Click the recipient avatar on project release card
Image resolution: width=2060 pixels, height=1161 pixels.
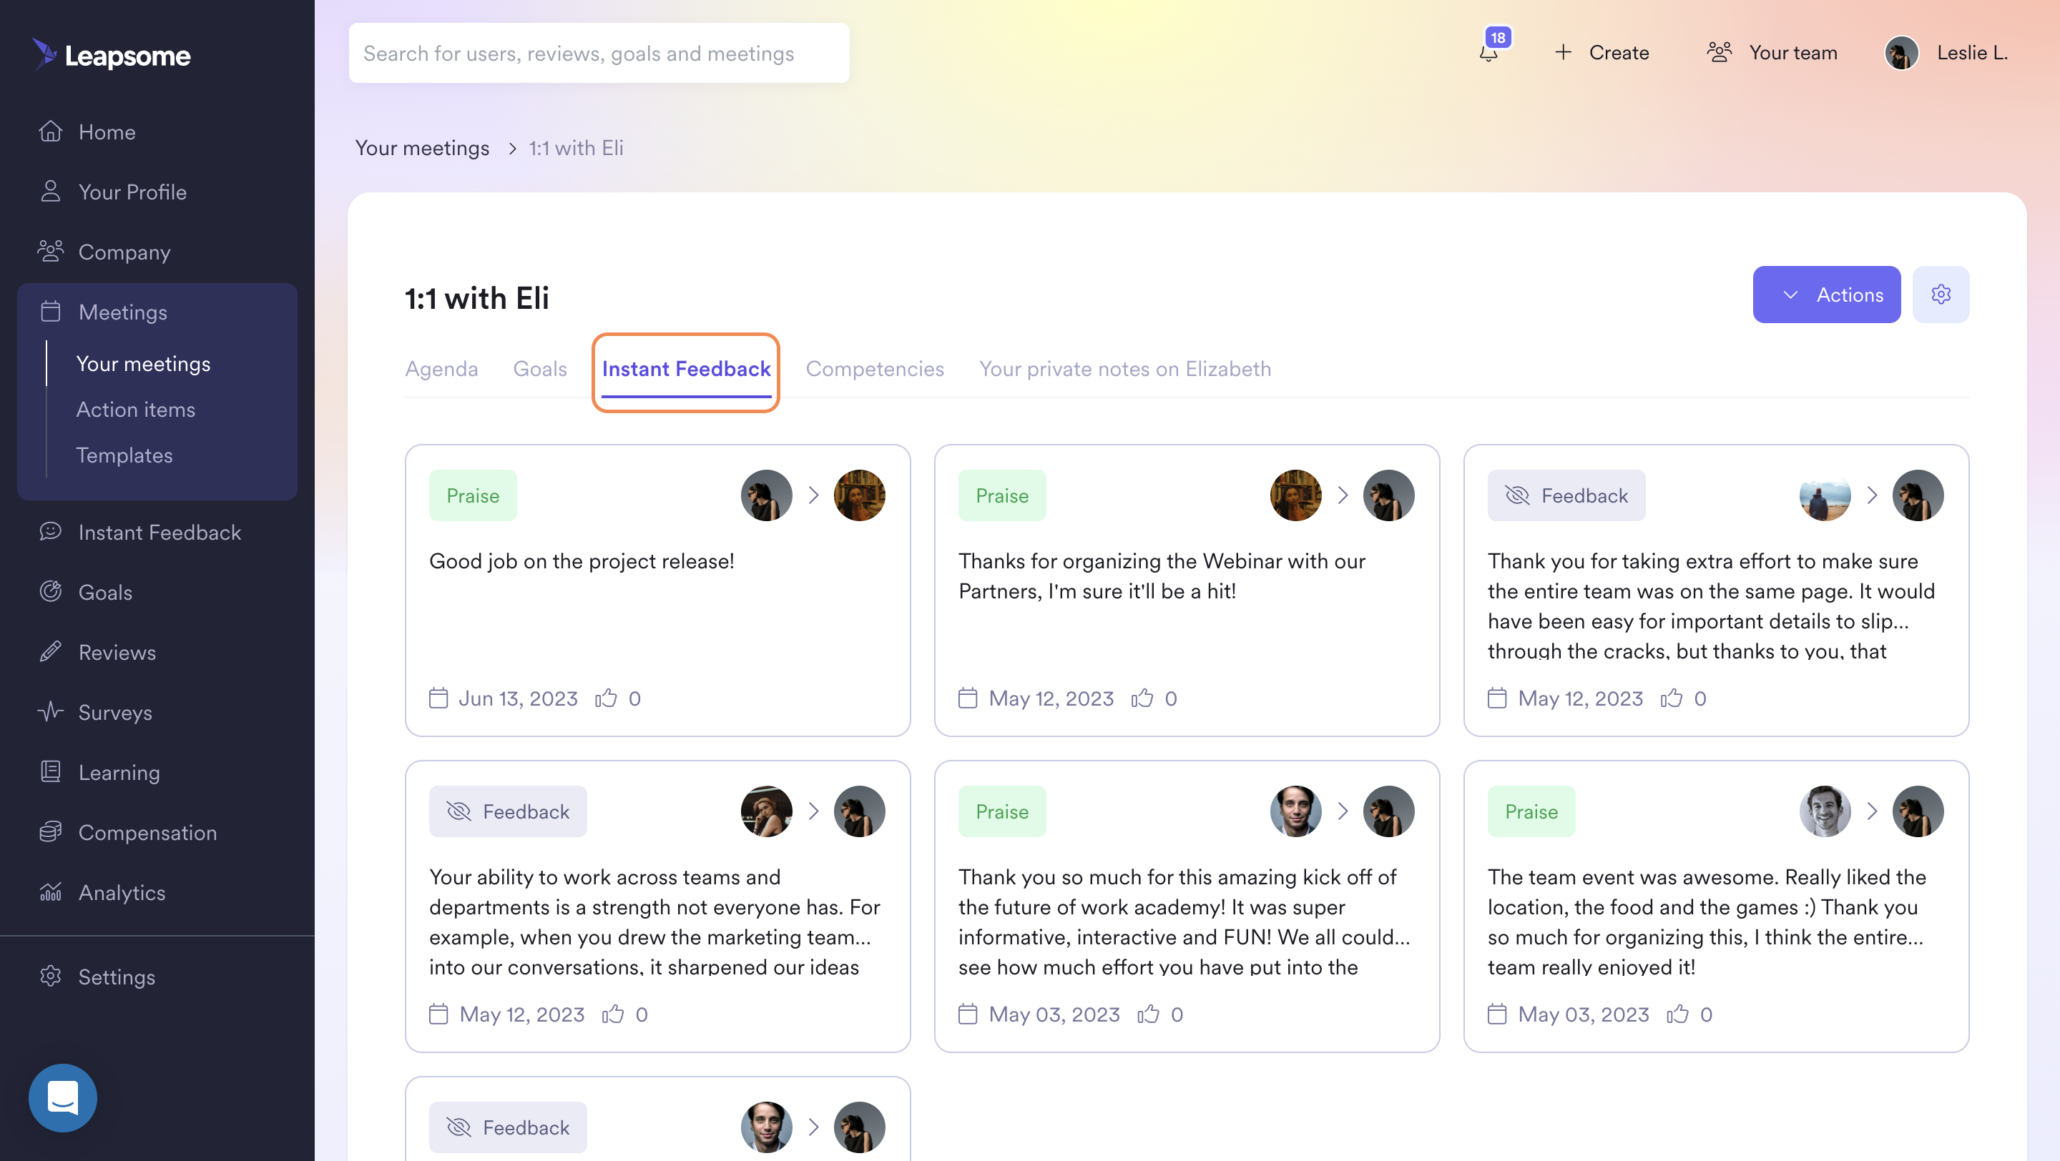tap(859, 495)
